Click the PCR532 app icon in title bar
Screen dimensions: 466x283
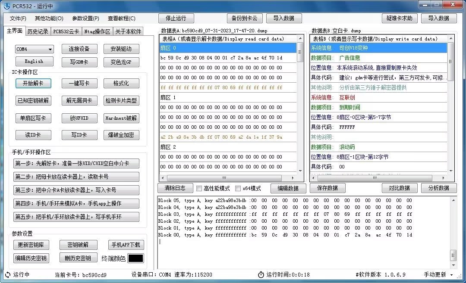[7, 5]
